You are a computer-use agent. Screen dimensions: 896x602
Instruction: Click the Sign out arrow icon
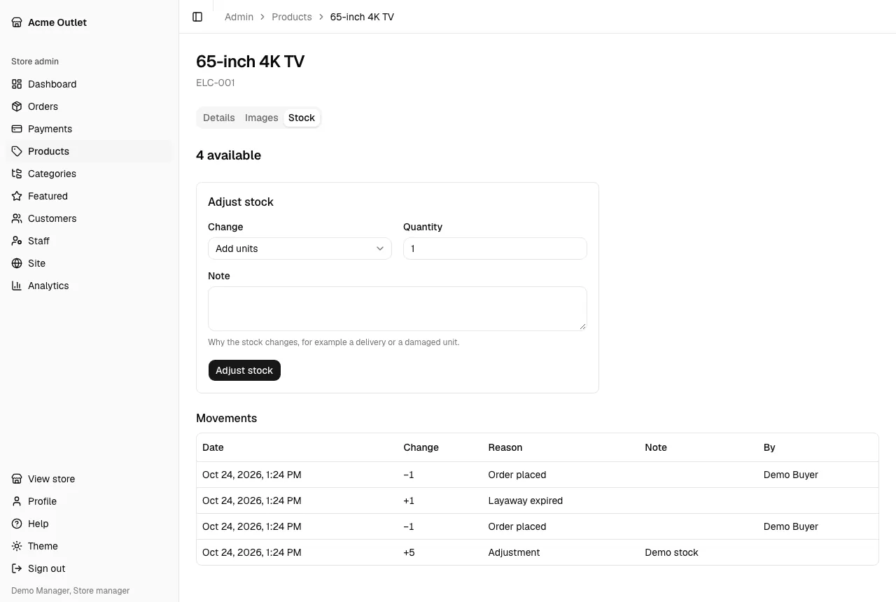pos(17,568)
